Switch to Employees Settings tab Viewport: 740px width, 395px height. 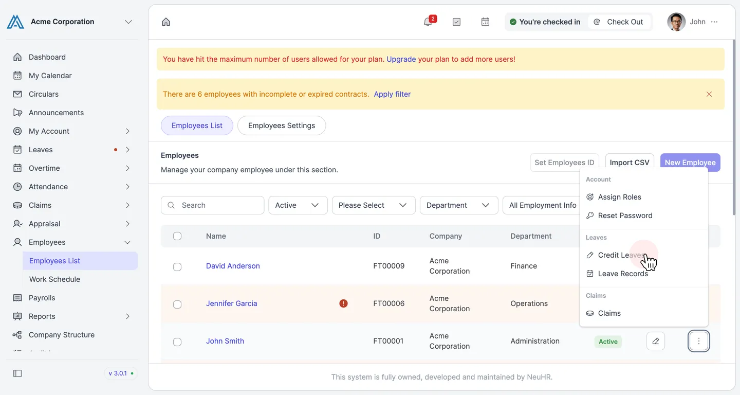pyautogui.click(x=282, y=125)
